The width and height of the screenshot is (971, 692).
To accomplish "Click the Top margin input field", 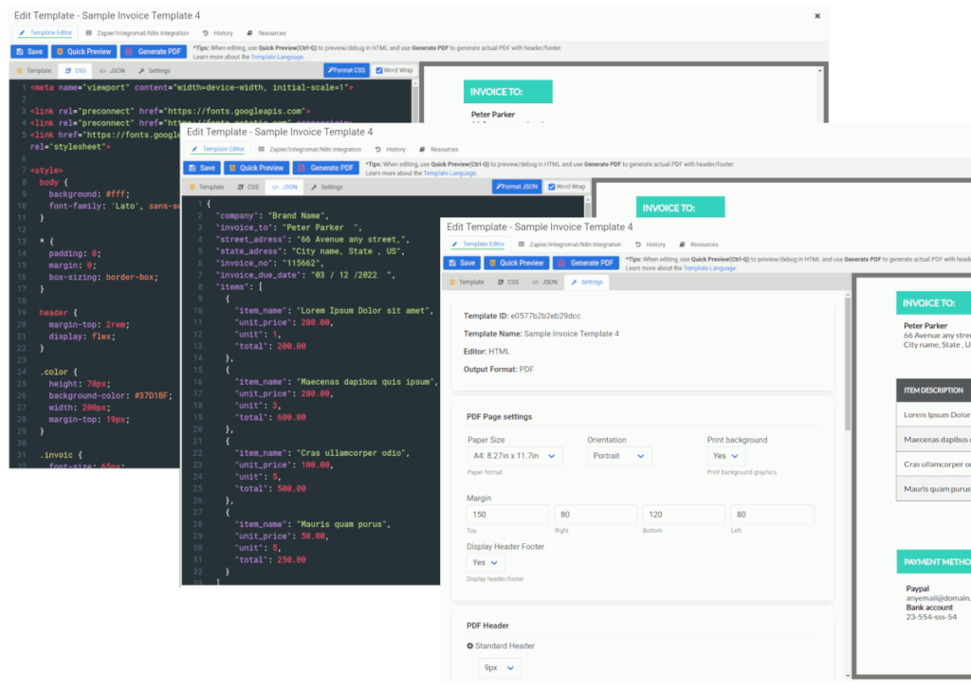I will 508,515.
